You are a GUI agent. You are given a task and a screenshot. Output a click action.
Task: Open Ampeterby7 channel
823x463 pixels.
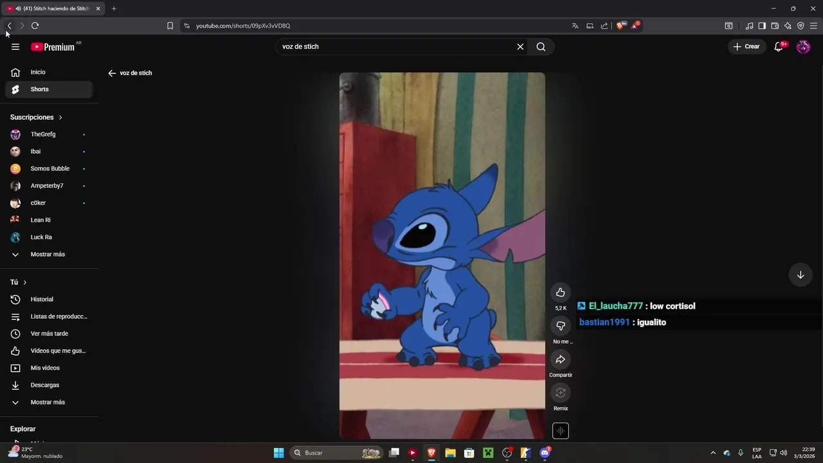click(x=49, y=186)
